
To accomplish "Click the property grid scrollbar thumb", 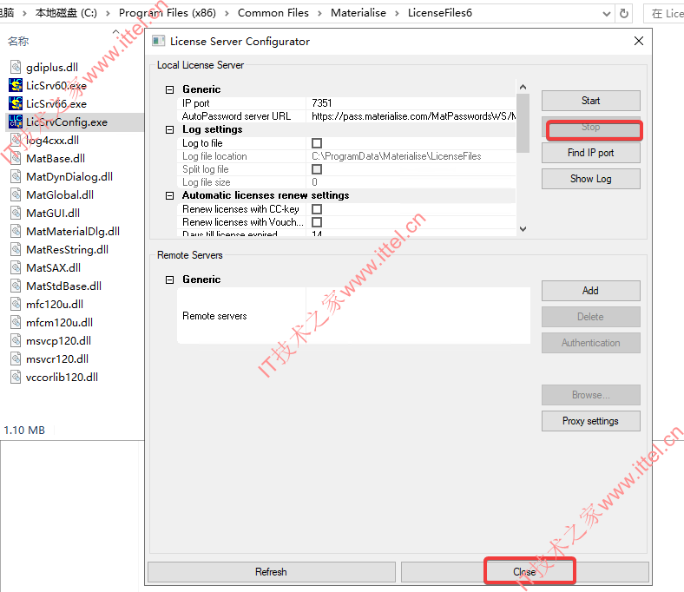I will 523,123.
